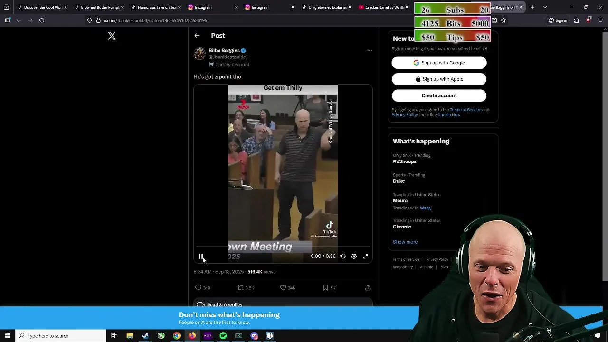Open footer Terms of Service link
Screen dimensions: 608x342
(x=406, y=259)
